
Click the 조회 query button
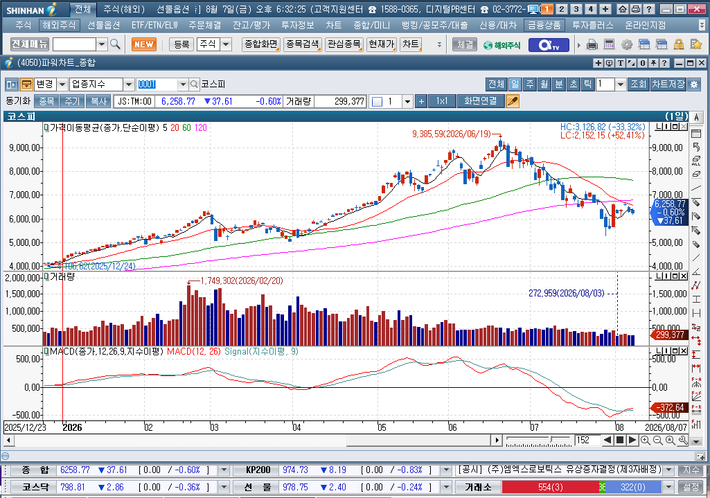639,85
